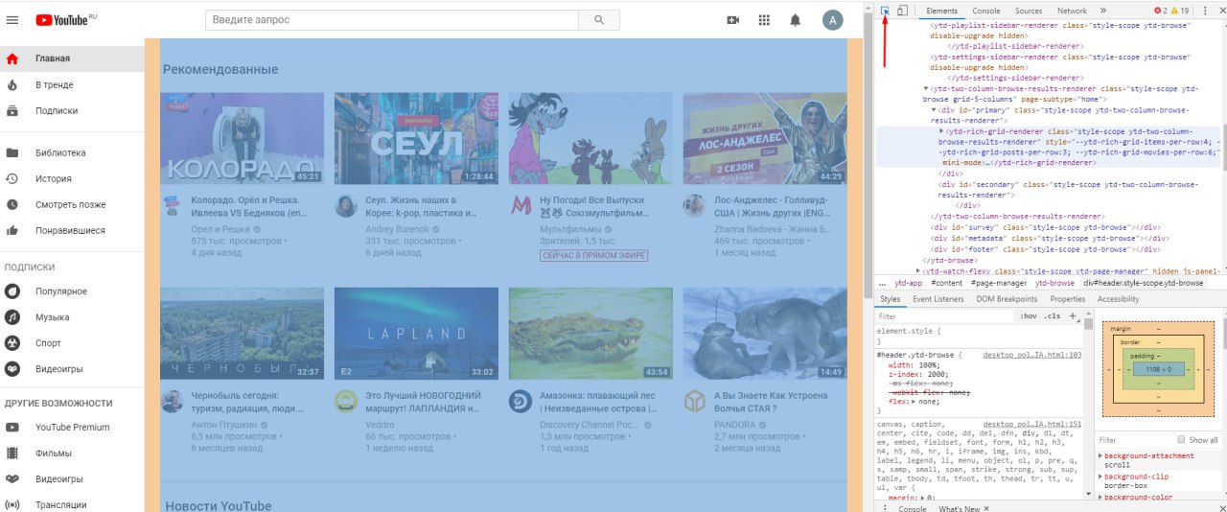Screen dimensions: 1227x512
Task: Activate the inspect element picker
Action: [885, 11]
